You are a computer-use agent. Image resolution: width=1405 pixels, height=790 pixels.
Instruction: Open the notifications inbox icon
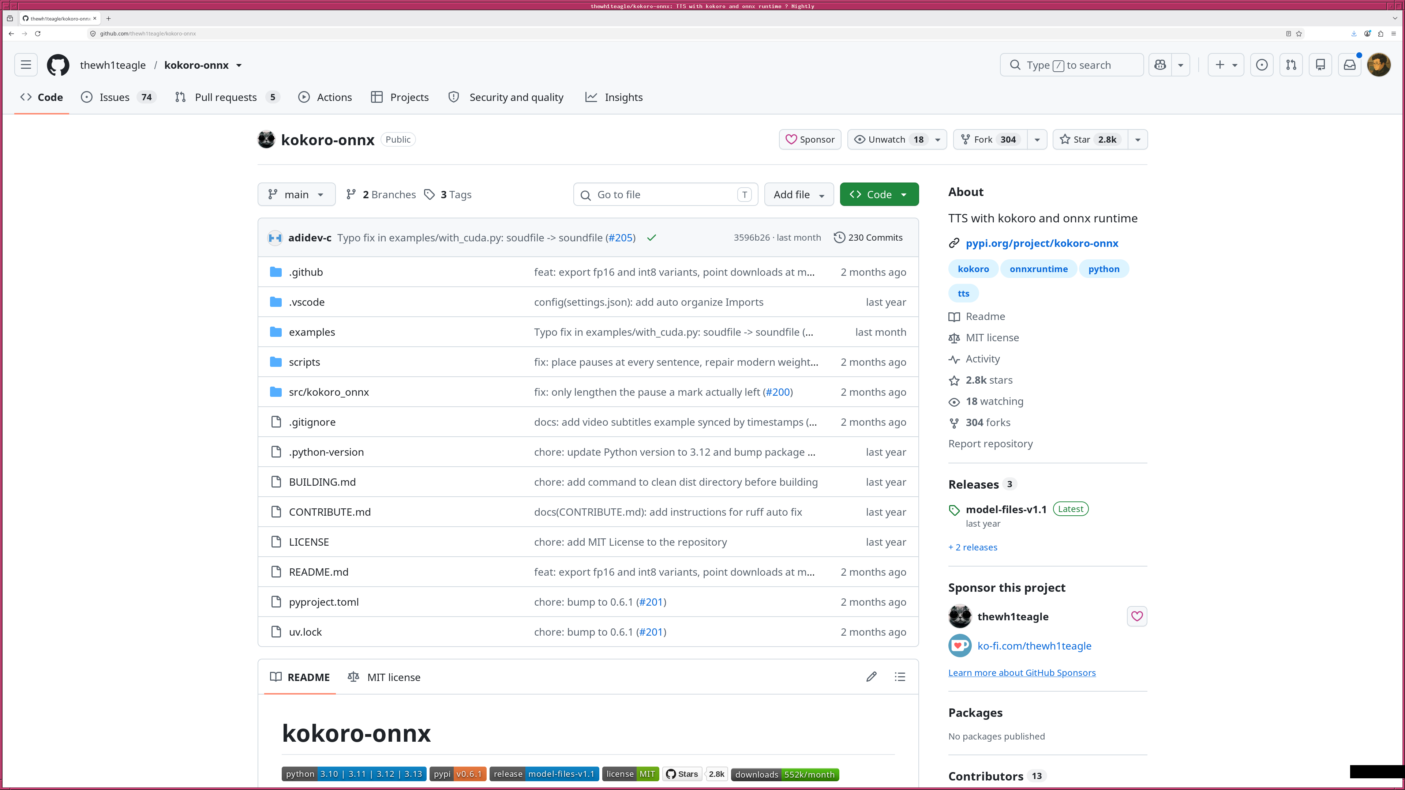[1350, 65]
